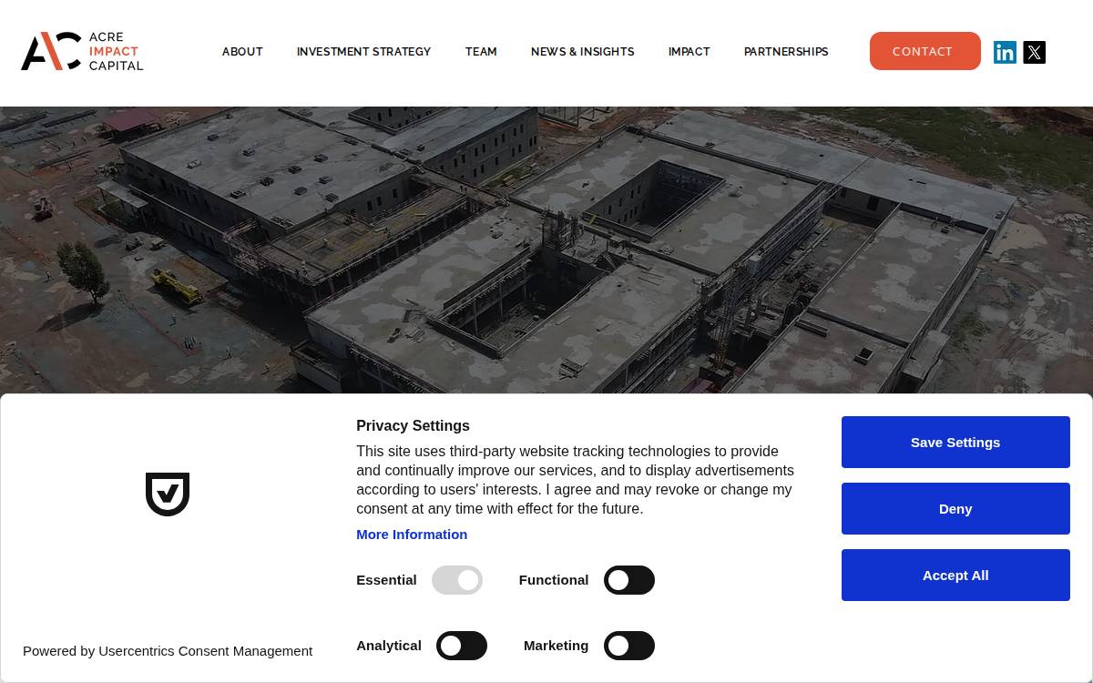Enable the Functional cookies switch
The height and width of the screenshot is (683, 1093).
pos(629,580)
